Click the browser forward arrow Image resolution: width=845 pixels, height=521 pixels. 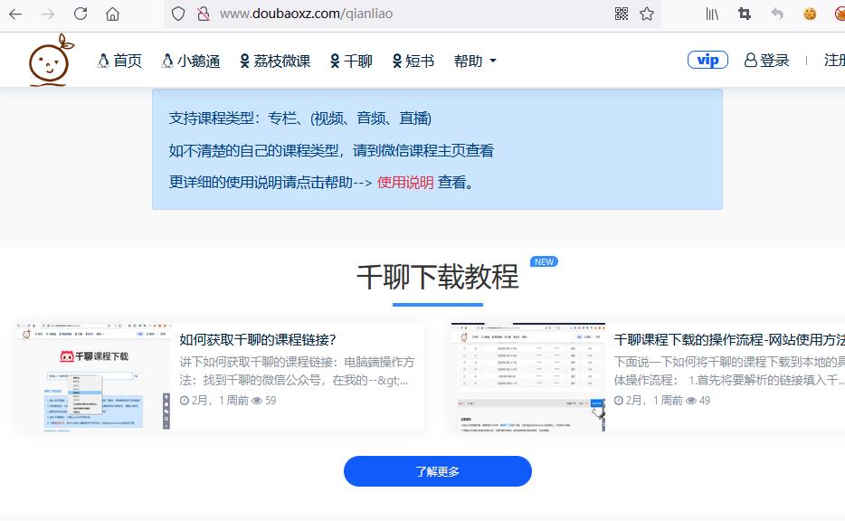(x=48, y=14)
